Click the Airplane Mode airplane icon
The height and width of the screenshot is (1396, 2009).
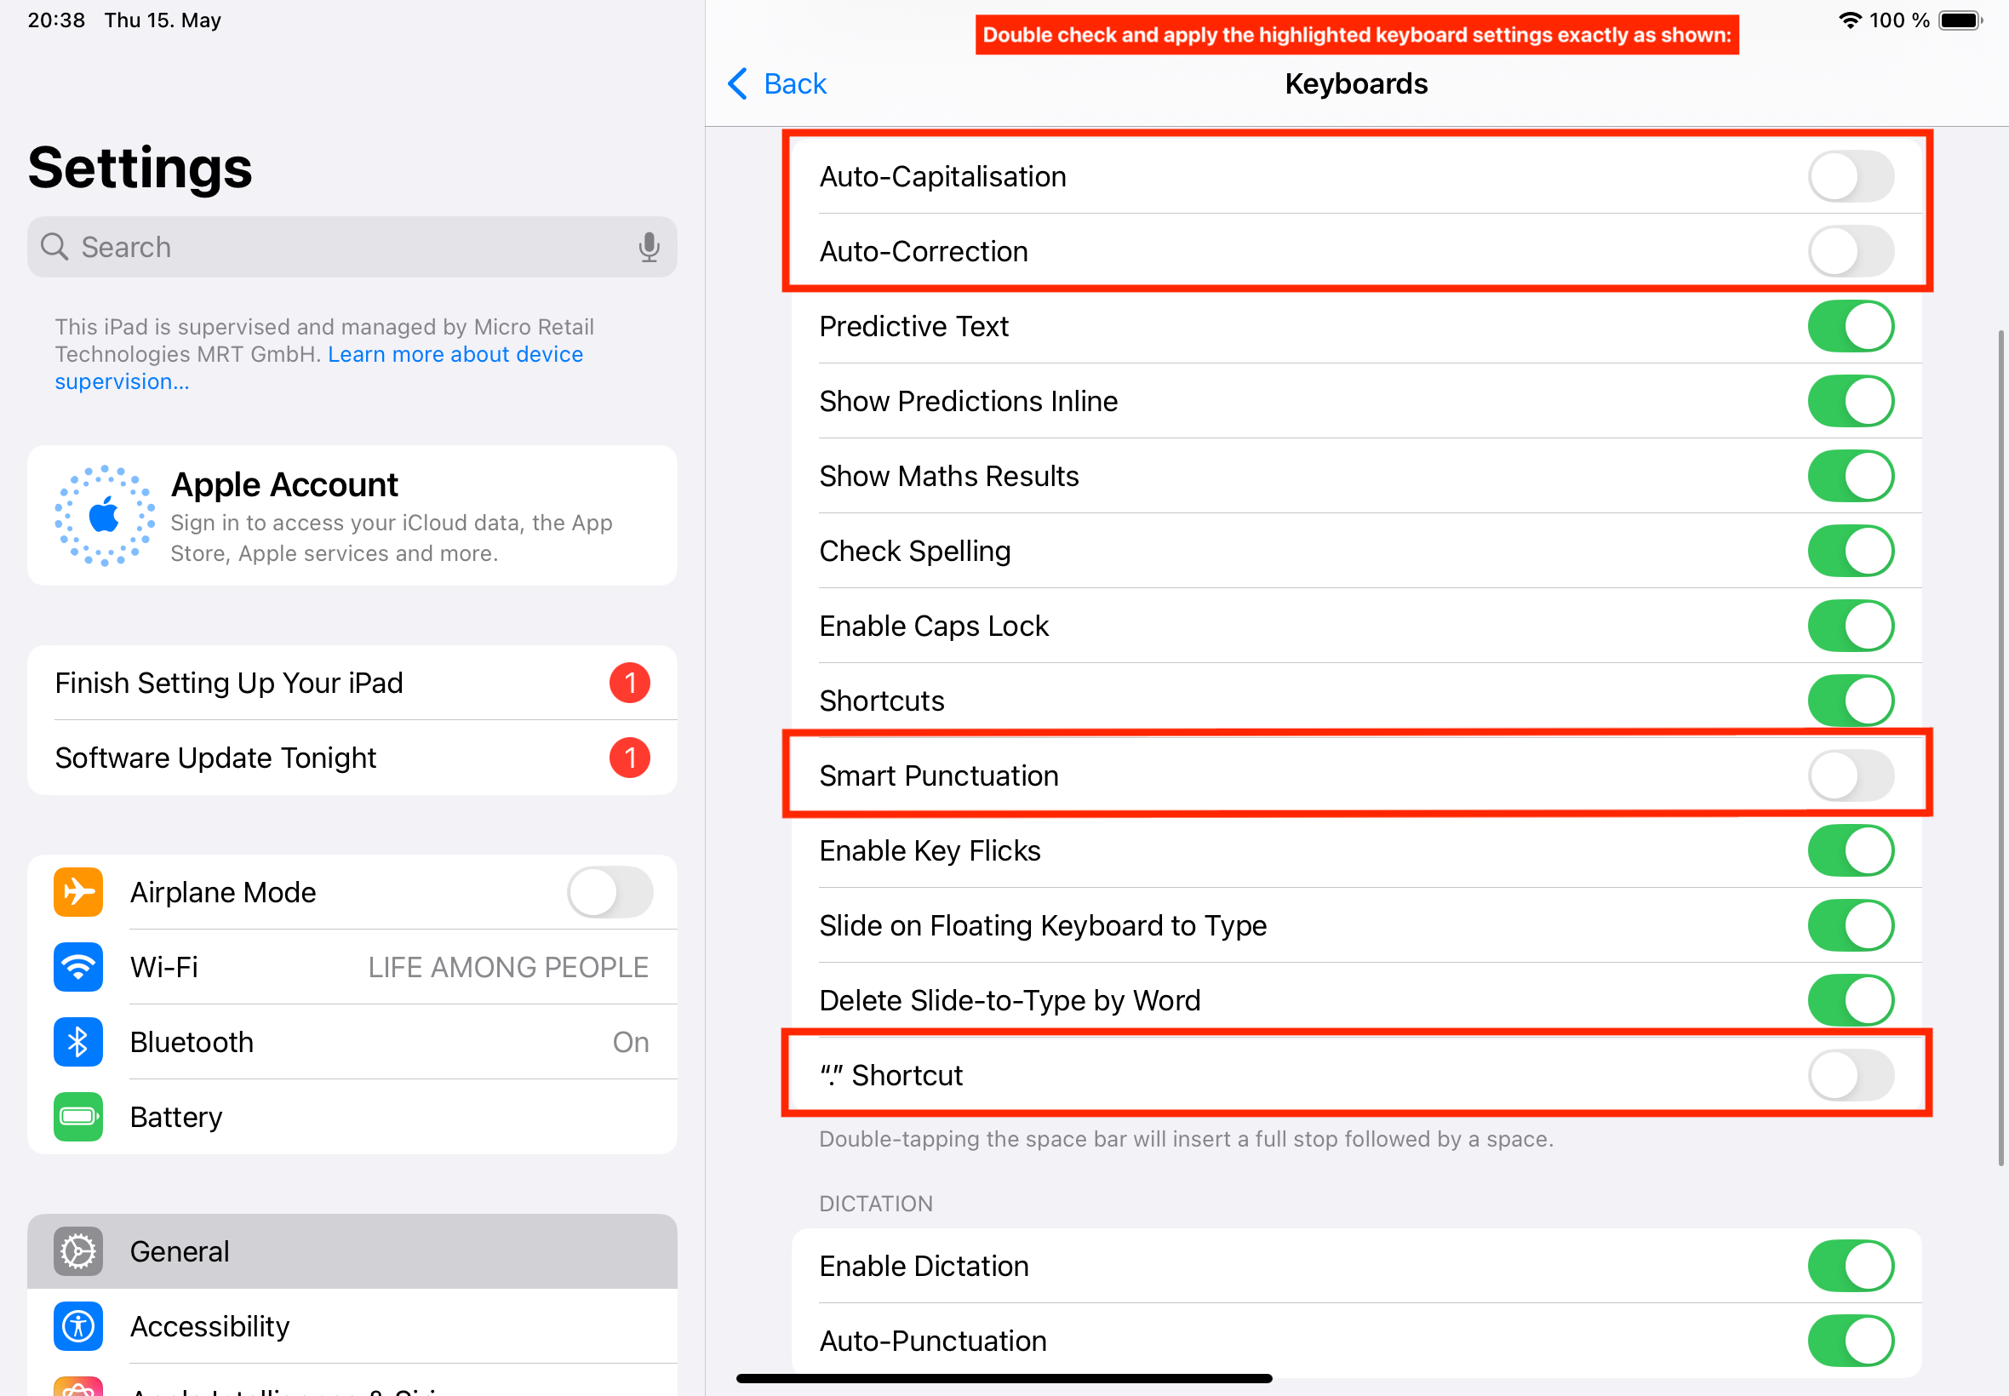[x=77, y=892]
